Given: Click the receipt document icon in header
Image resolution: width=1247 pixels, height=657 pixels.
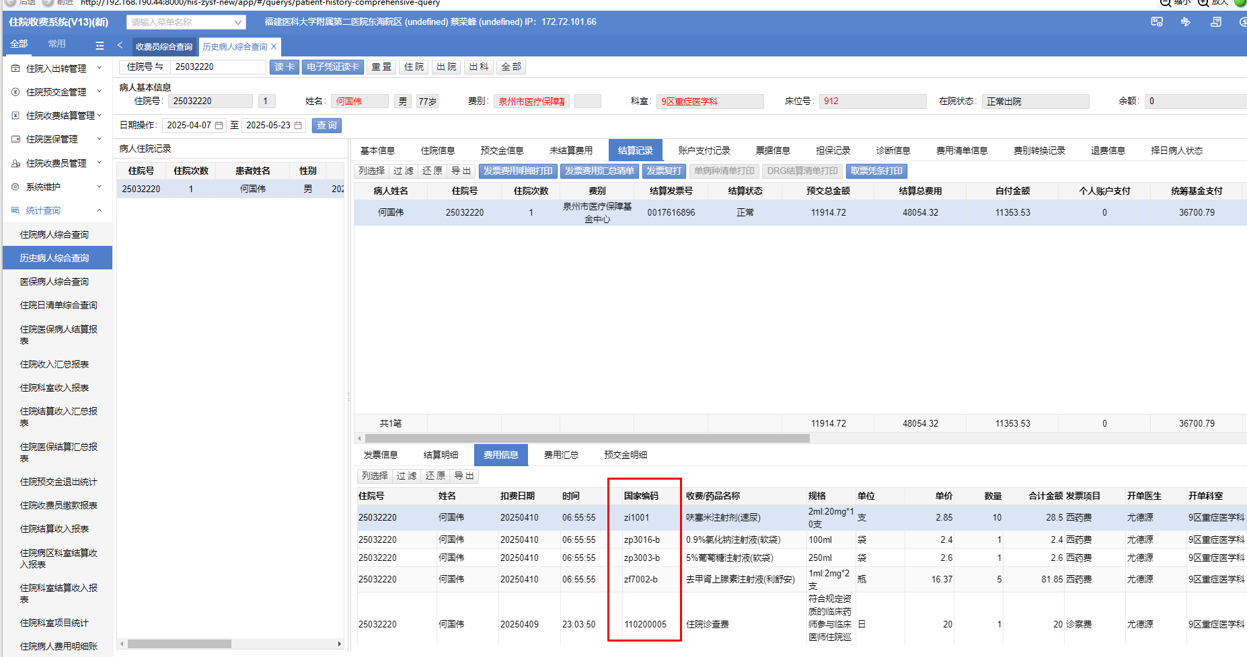Looking at the screenshot, I should (1215, 22).
